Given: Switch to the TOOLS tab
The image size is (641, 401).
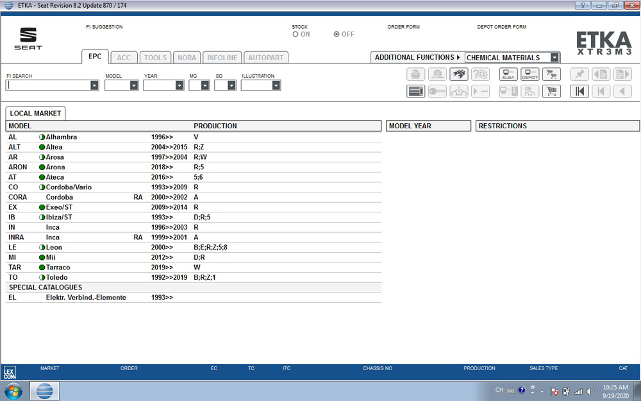Looking at the screenshot, I should click(155, 58).
